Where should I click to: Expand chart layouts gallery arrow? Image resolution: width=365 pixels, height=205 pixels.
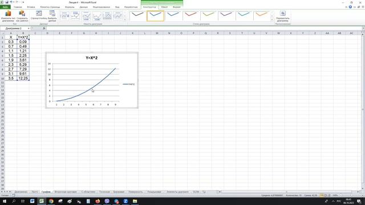coord(125,20)
